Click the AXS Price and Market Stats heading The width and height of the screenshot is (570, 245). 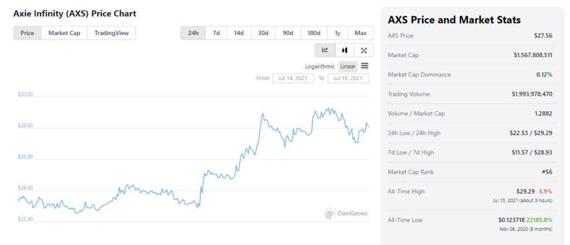[x=454, y=19]
